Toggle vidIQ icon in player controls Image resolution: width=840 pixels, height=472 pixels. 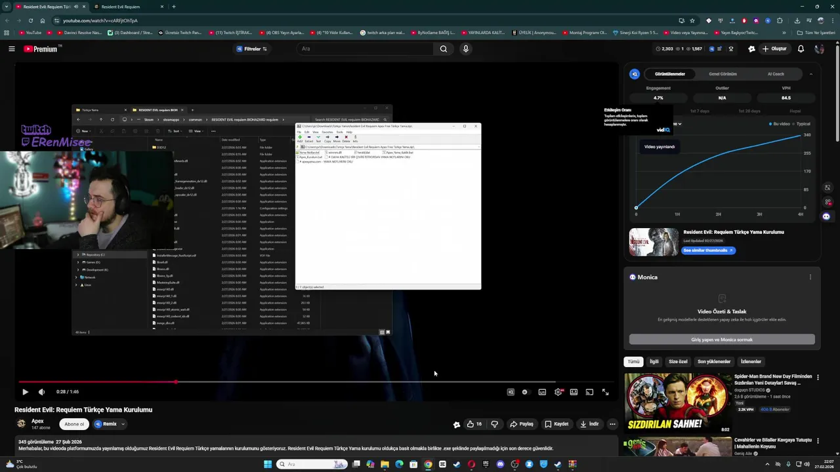511,392
